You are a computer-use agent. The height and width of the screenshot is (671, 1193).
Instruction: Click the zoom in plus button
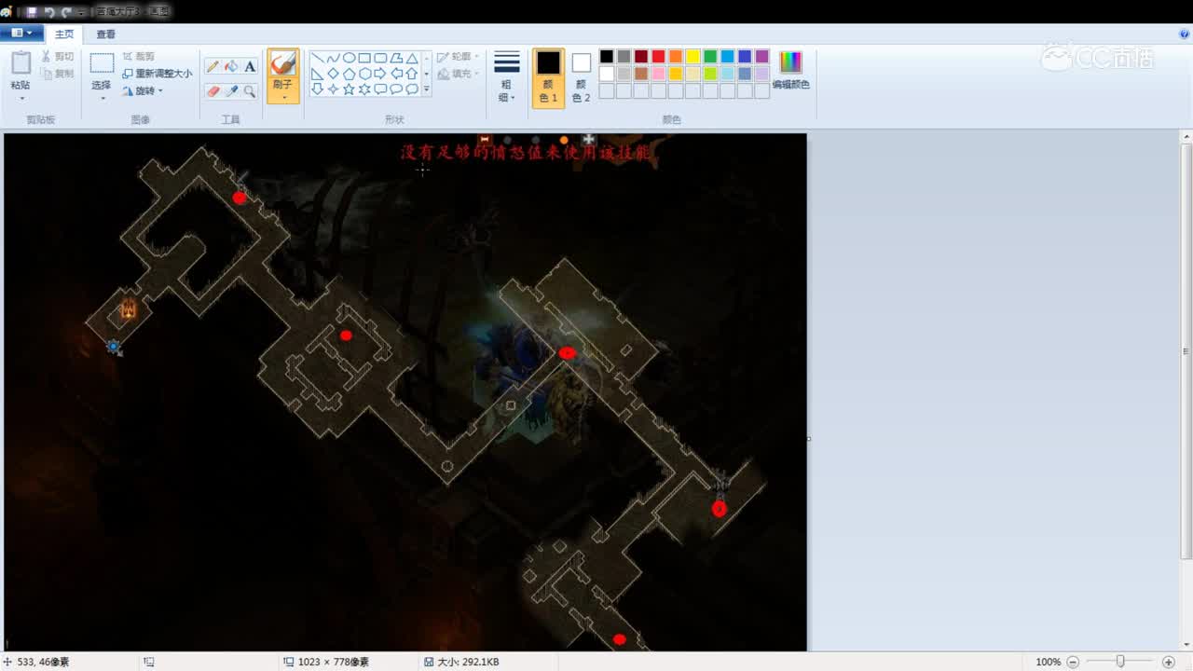tap(1169, 662)
